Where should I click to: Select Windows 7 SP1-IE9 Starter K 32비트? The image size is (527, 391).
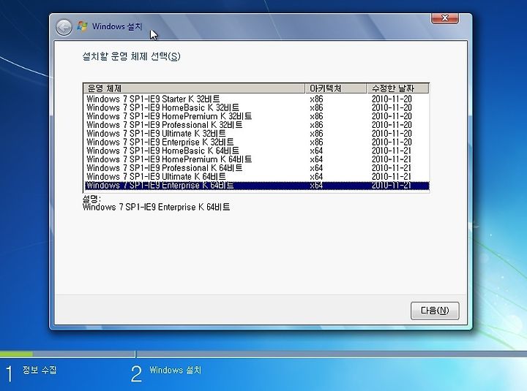click(x=256, y=99)
